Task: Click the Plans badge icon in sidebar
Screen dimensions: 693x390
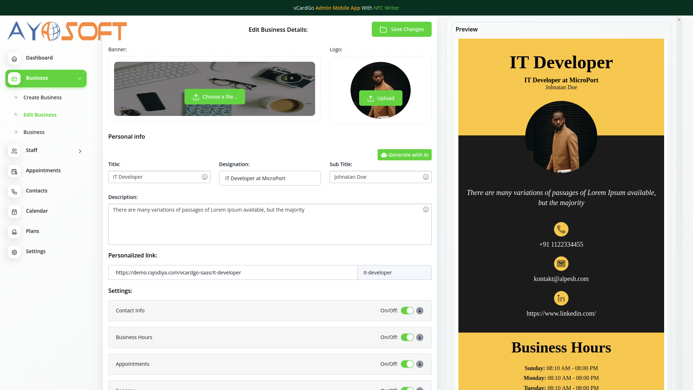Action: coord(14,232)
